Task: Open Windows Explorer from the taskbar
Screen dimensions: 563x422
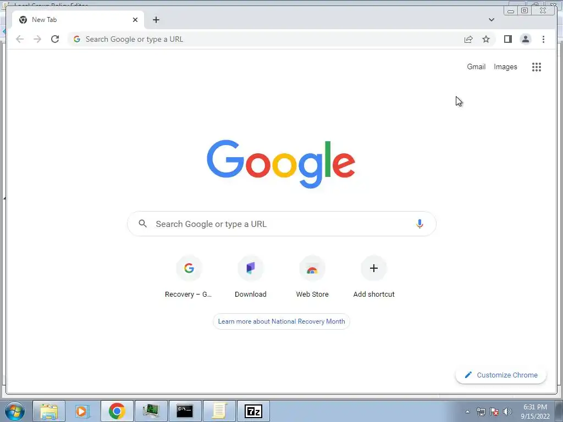Action: [x=49, y=411]
